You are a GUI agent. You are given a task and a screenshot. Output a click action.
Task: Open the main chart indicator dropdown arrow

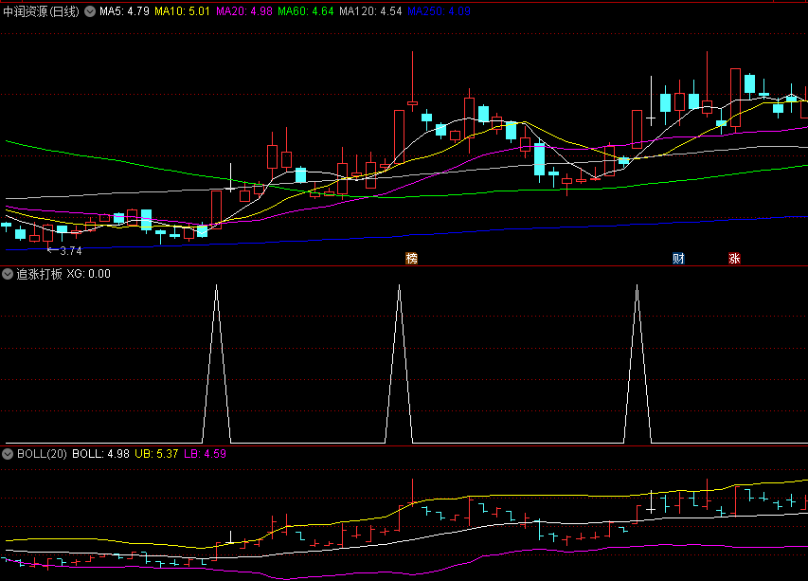click(x=90, y=11)
